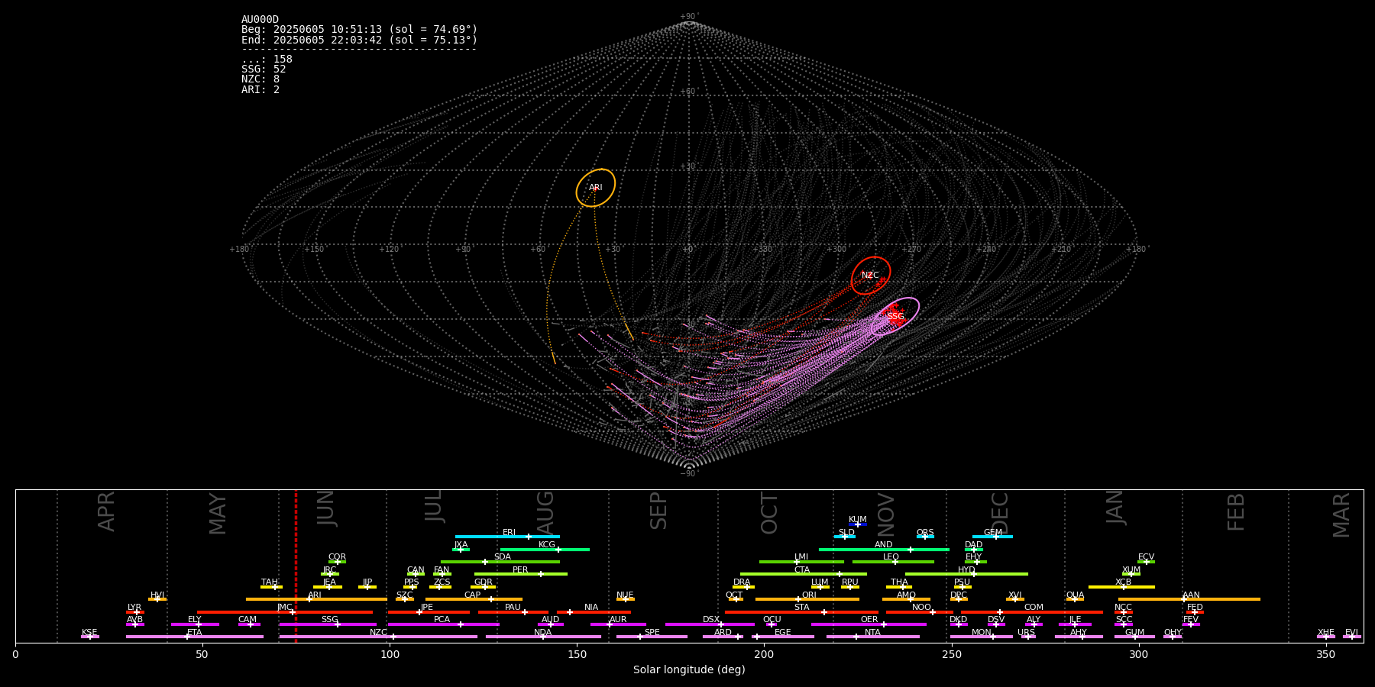Viewport: 1375px width, 687px height.
Task: Select the End: 20250605 22:03:42 line
Action: coord(359,40)
